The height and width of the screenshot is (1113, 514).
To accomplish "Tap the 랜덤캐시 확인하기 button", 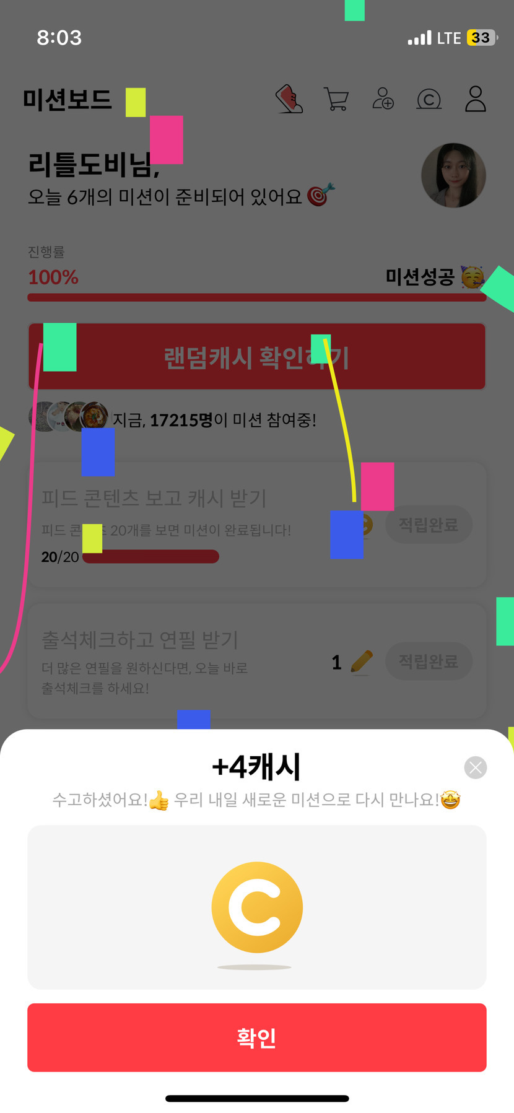I will click(257, 357).
